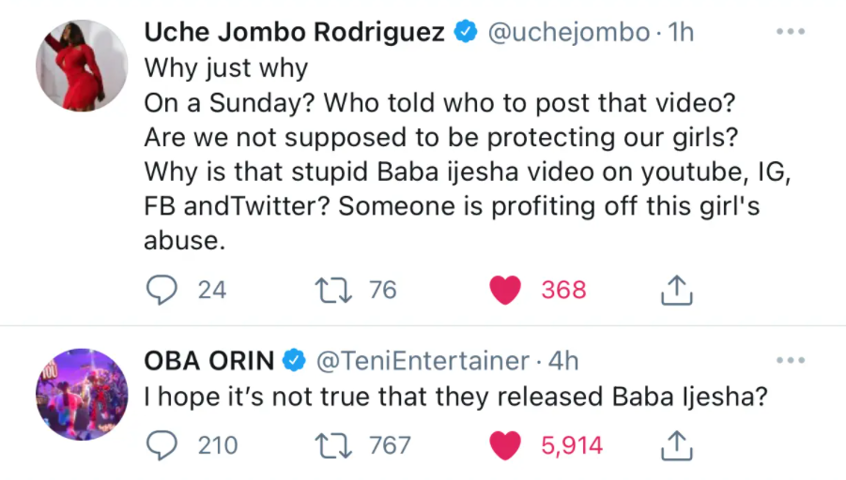Reply to OBA ORIN's tweet
This screenshot has width=846, height=480.
tap(163, 444)
